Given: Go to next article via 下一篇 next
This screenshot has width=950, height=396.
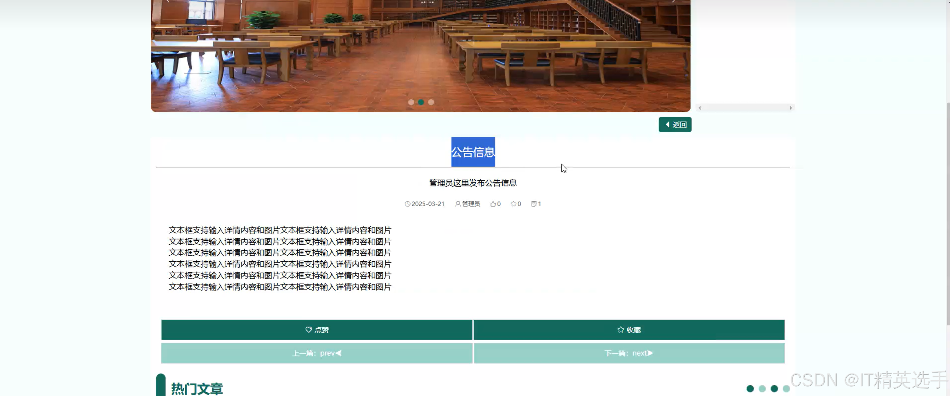Looking at the screenshot, I should [629, 353].
